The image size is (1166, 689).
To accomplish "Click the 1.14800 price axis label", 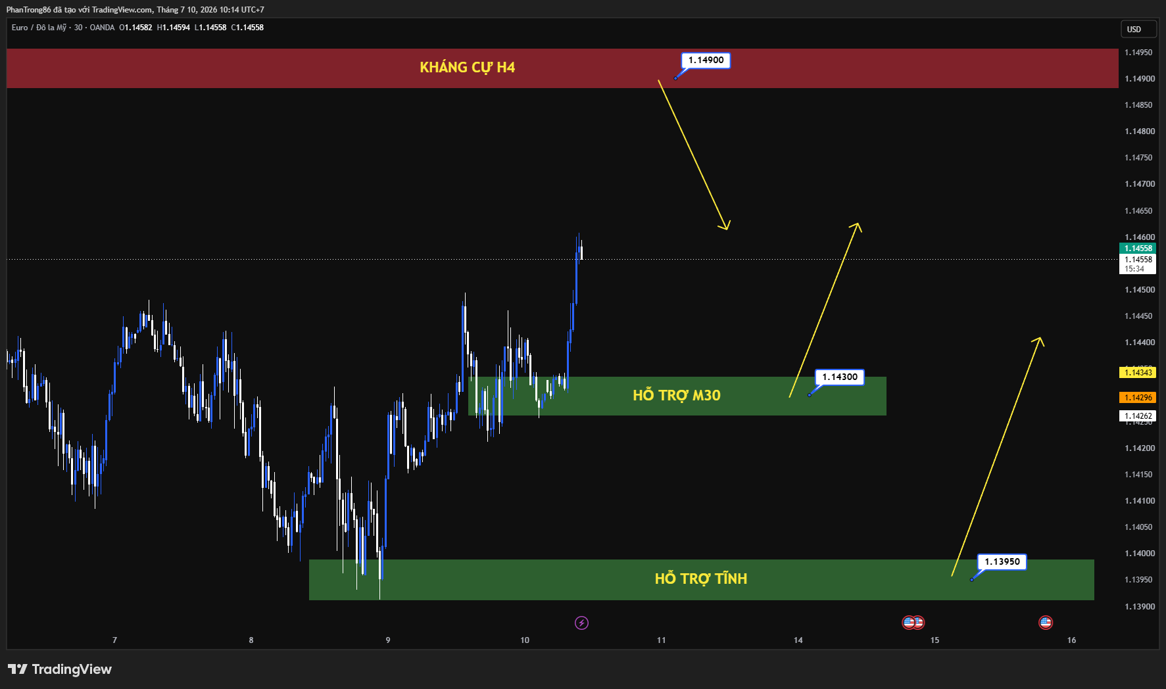I will tap(1140, 131).
